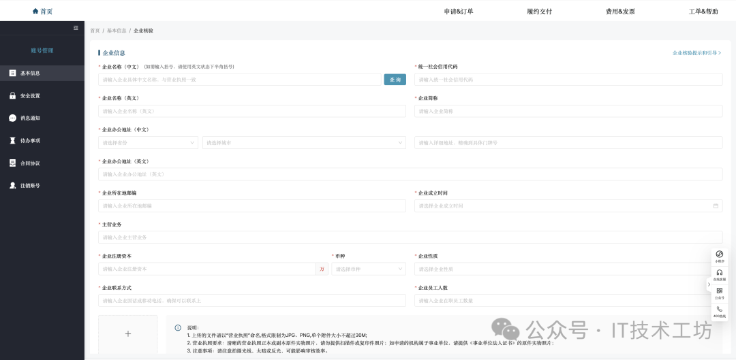736x360 pixels.
Task: Click 首页 in the breadcrumb
Action: pyautogui.click(x=95, y=31)
